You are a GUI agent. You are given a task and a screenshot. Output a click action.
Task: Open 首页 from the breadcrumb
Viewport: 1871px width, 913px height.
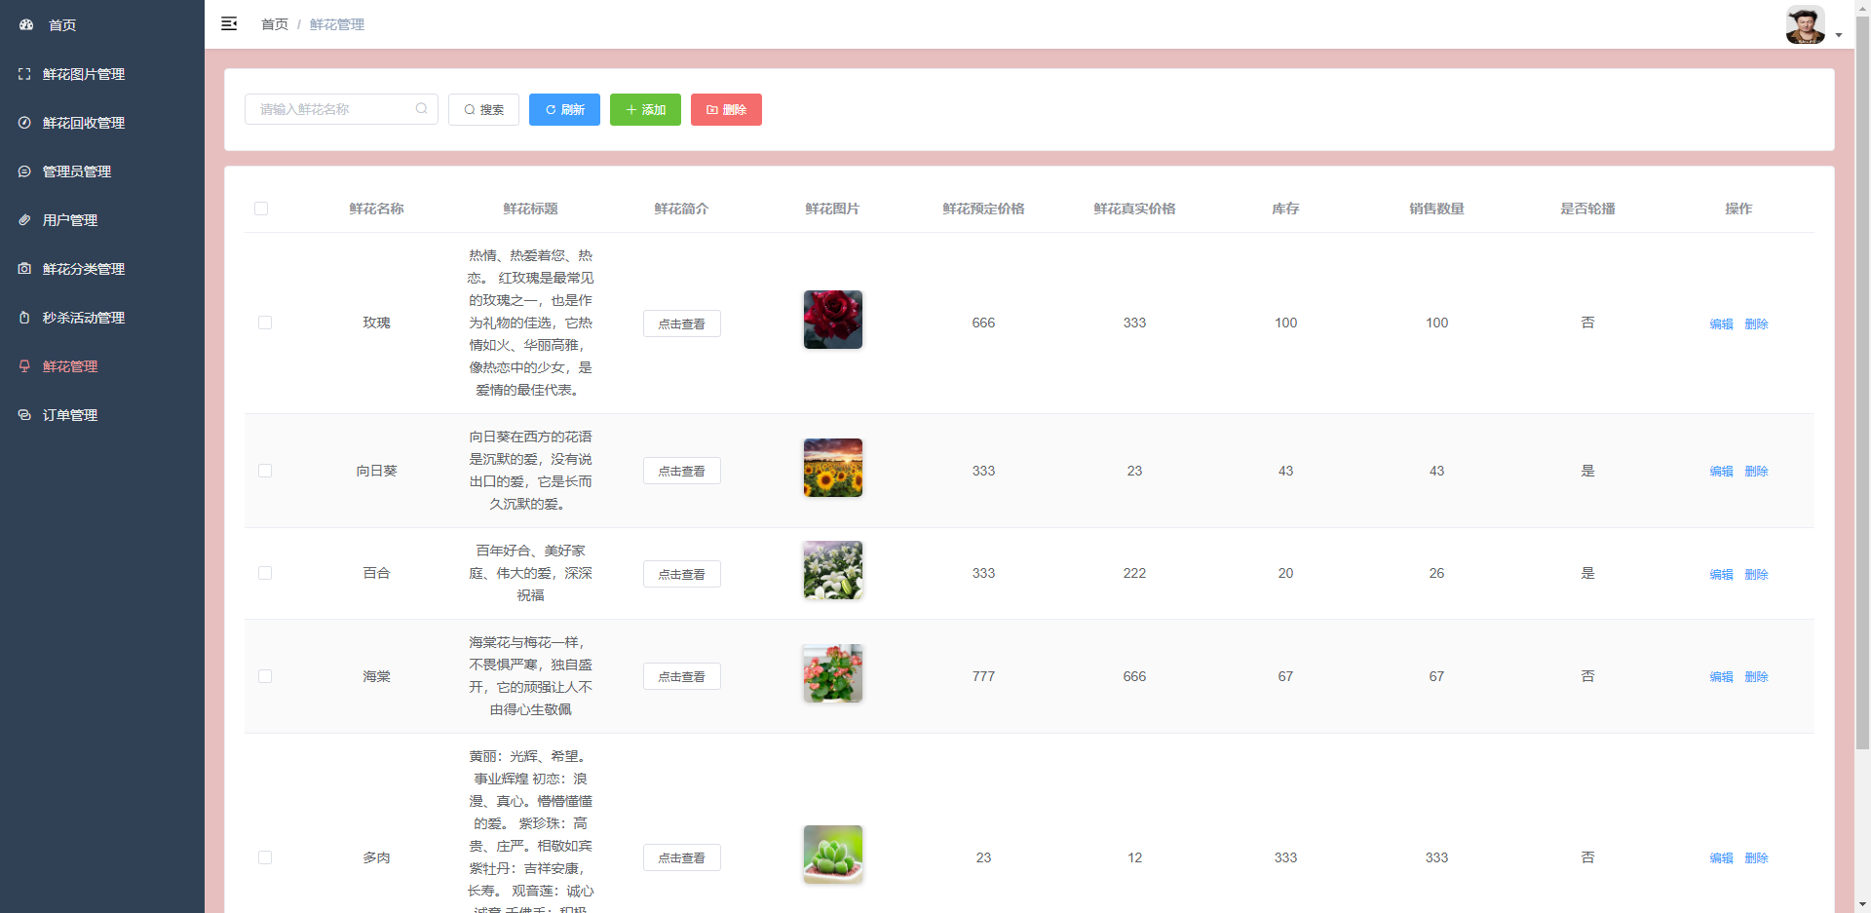point(274,23)
